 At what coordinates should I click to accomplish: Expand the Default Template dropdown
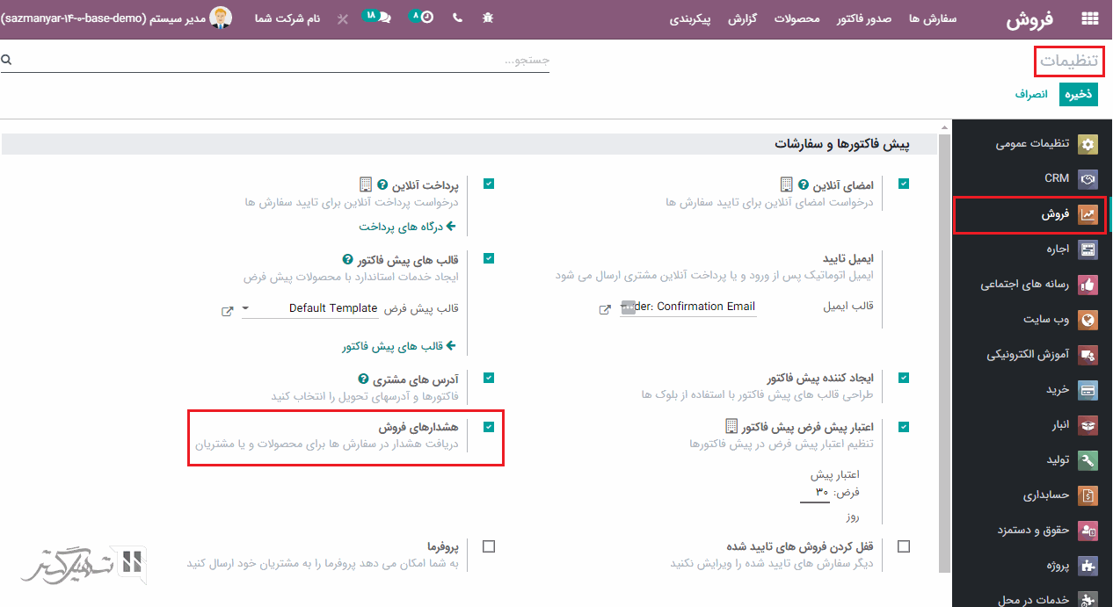point(245,308)
